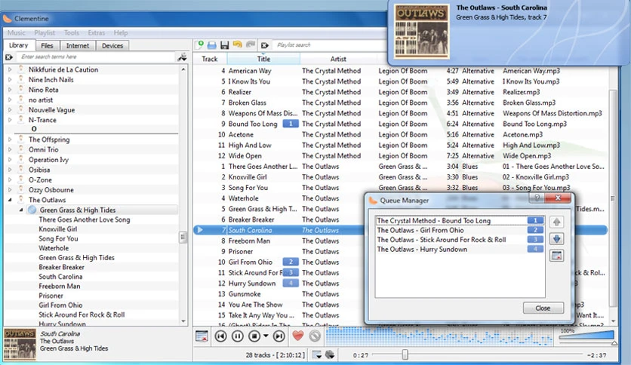The height and width of the screenshot is (365, 631).
Task: Click the new playlist icon
Action: coord(199,45)
